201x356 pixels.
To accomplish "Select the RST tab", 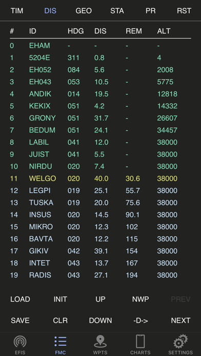I will pos(184,11).
